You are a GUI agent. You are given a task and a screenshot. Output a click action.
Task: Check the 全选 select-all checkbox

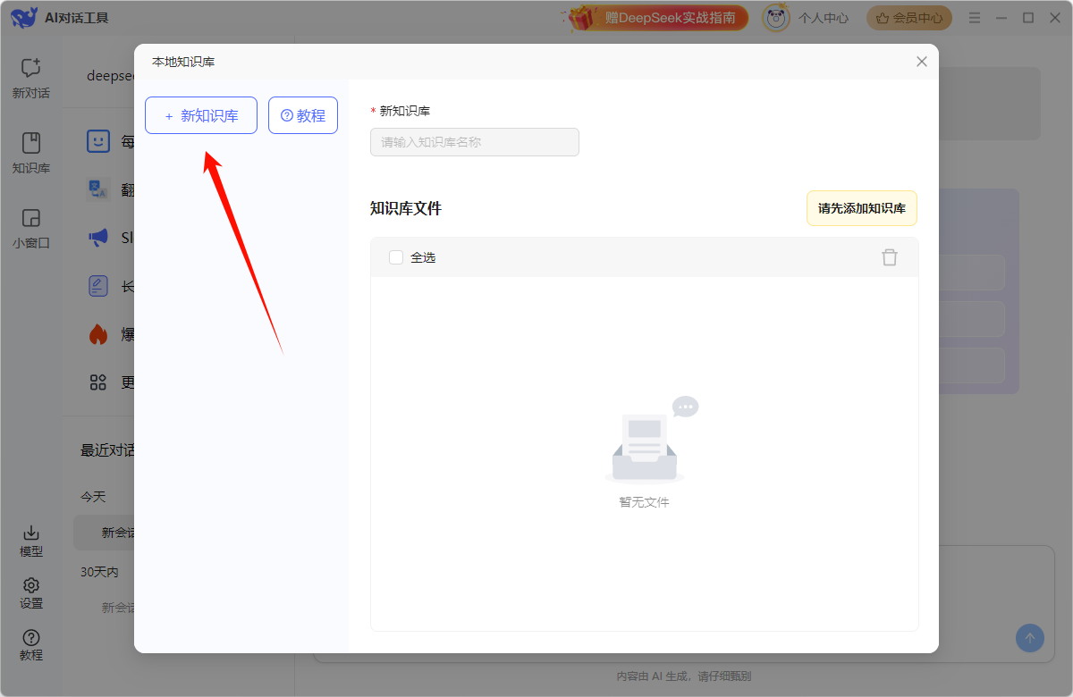(396, 257)
